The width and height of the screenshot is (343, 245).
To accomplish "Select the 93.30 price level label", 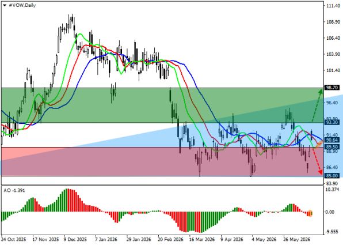I will point(332,122).
